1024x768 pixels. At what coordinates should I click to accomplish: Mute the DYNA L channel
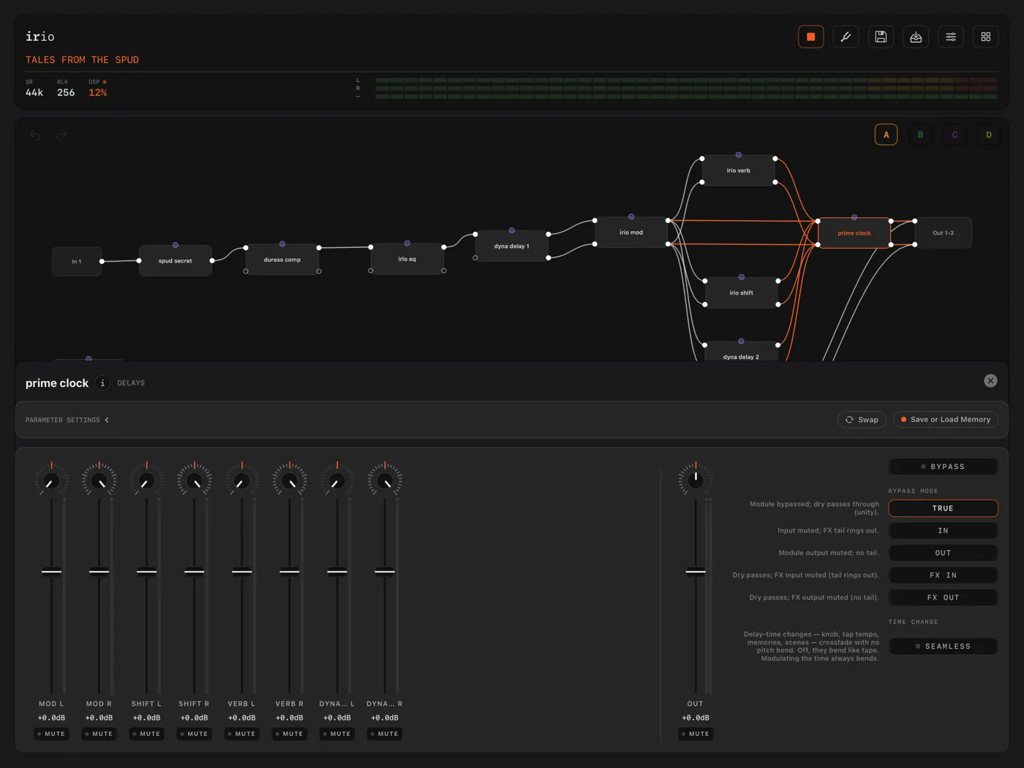click(x=337, y=734)
